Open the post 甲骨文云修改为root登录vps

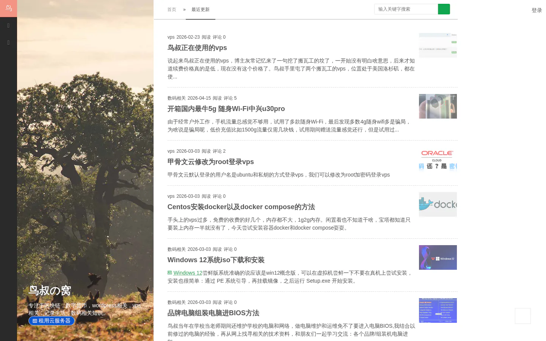tap(211, 162)
